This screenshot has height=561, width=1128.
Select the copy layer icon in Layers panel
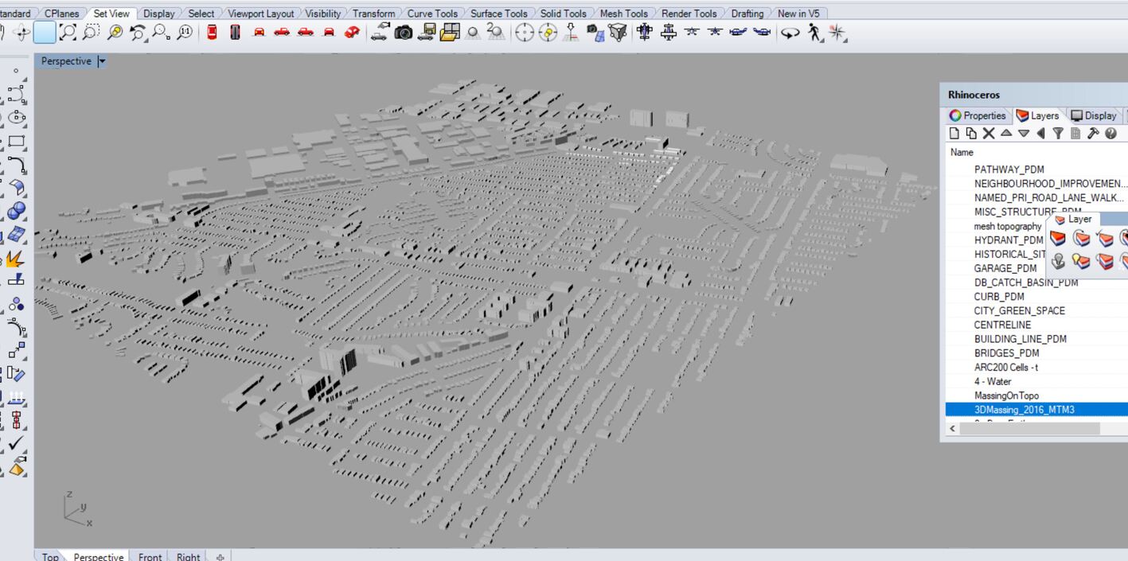coord(971,133)
